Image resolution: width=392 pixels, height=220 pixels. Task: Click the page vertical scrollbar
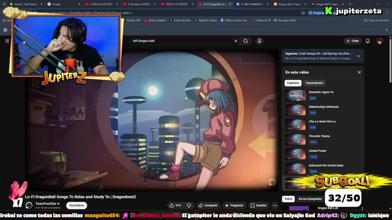[x=390, y=61]
